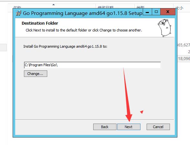Sort by the 类型 column header
The height and width of the screenshot is (145, 190).
[x=140, y=7]
